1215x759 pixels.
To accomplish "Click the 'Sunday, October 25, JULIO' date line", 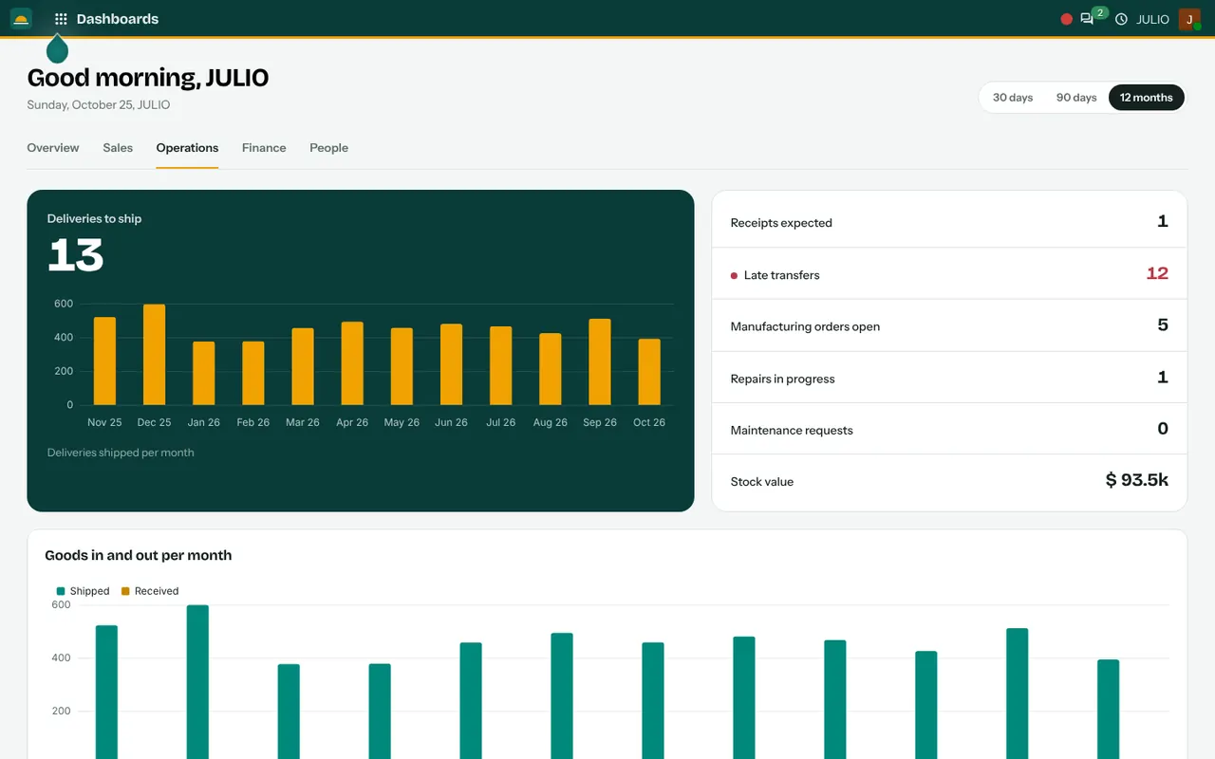I will point(99,105).
